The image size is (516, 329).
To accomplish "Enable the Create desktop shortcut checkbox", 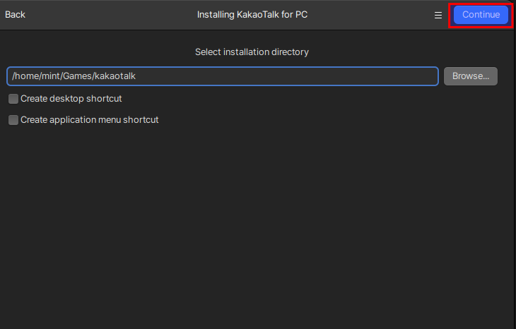I will pyautogui.click(x=13, y=99).
